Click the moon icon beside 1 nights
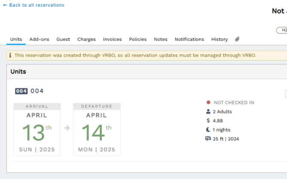The height and width of the screenshot is (179, 287). point(208,129)
